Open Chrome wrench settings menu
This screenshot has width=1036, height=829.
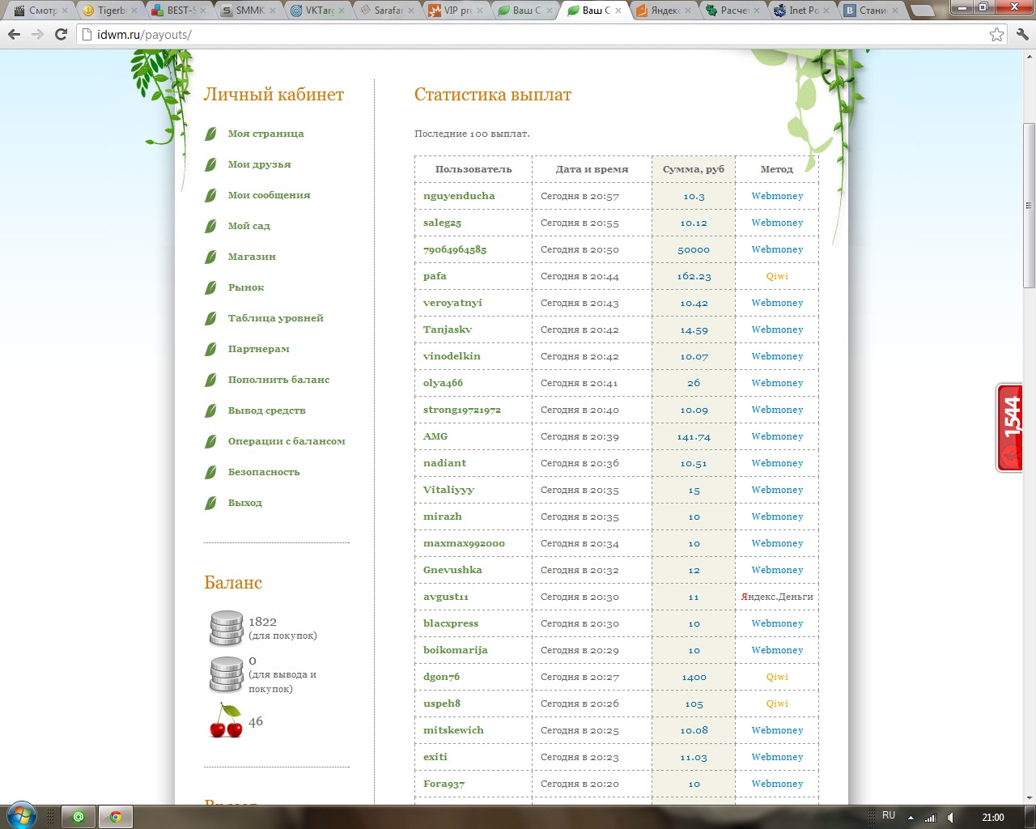[x=1021, y=34]
